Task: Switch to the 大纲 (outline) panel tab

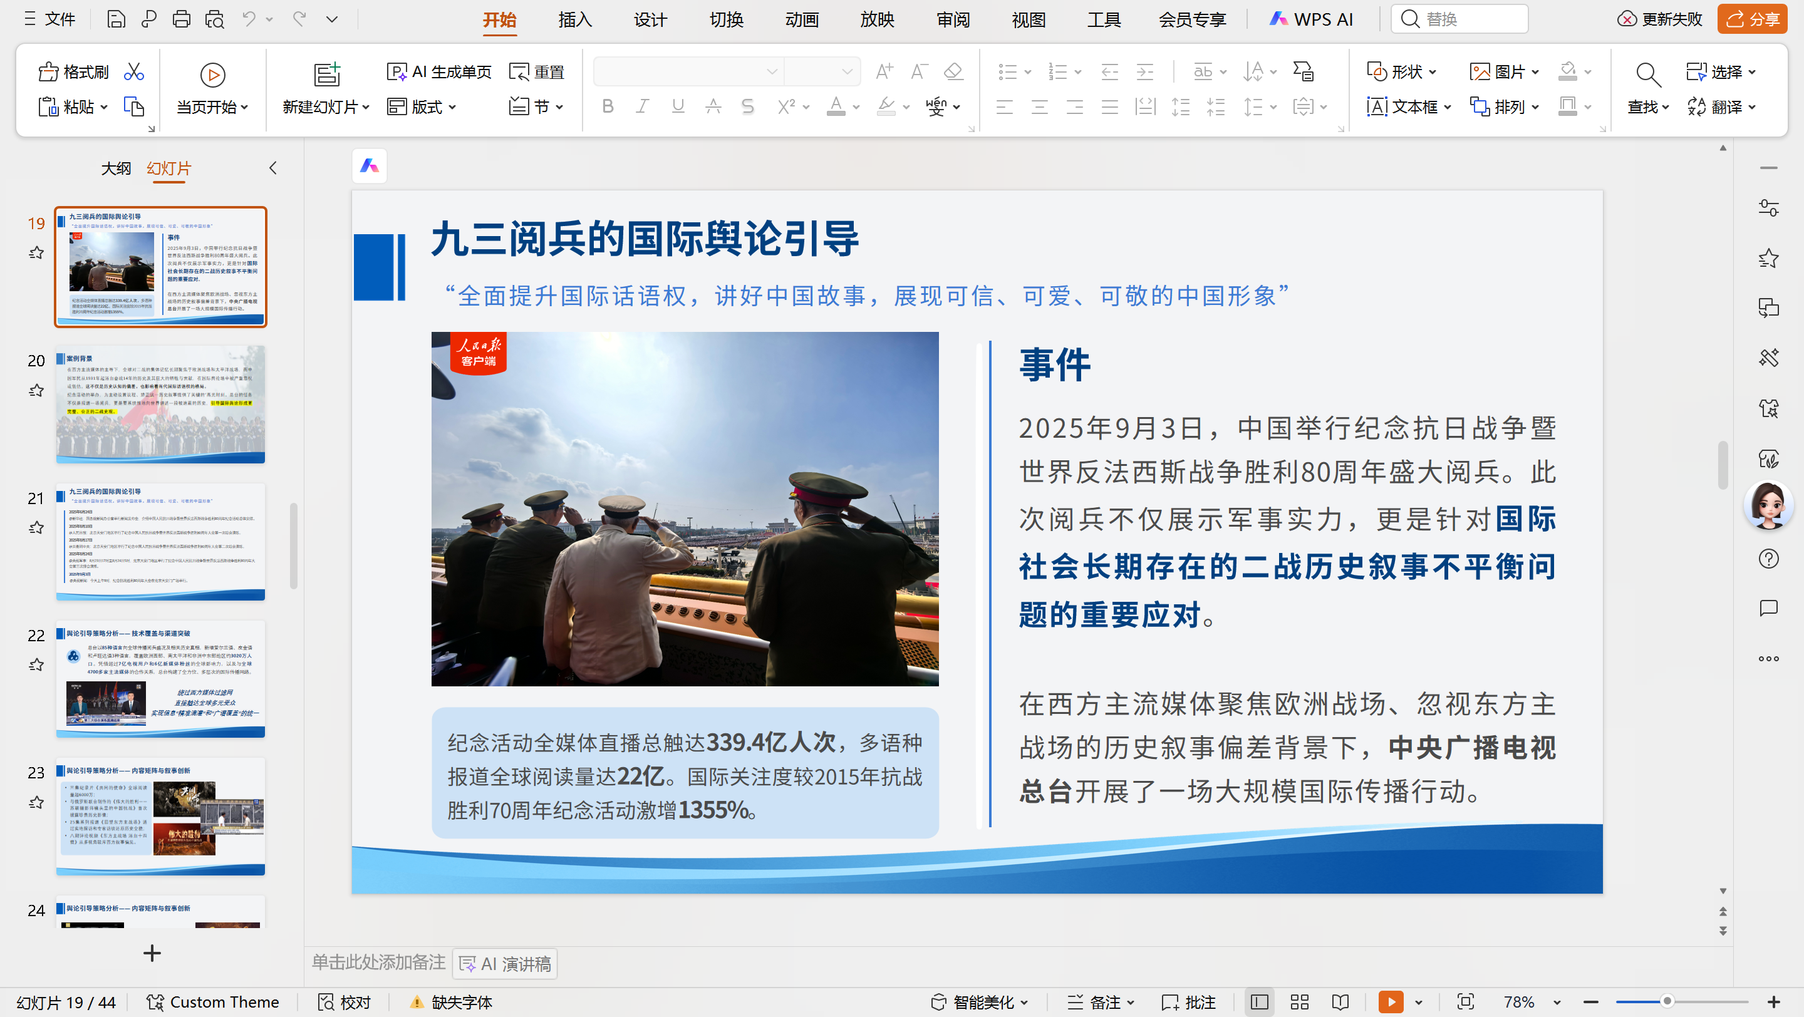Action: pos(117,168)
